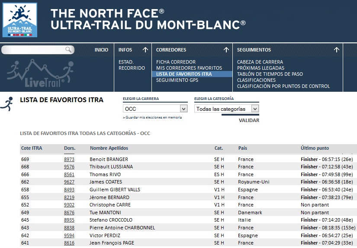357x248 pixels.
Task: Collapse the INFOS menu arrow
Action: click(145, 50)
